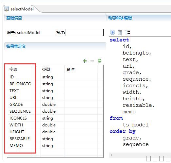This screenshot has width=171, height=163.
Task: Focus the 备注 text box
Action: pos(84,32)
